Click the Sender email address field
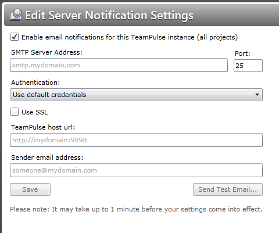The width and height of the screenshot is (279, 233). click(x=136, y=170)
